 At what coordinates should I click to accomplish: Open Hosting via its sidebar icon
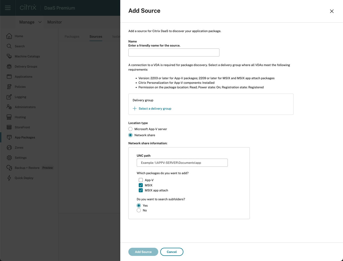click(x=9, y=117)
